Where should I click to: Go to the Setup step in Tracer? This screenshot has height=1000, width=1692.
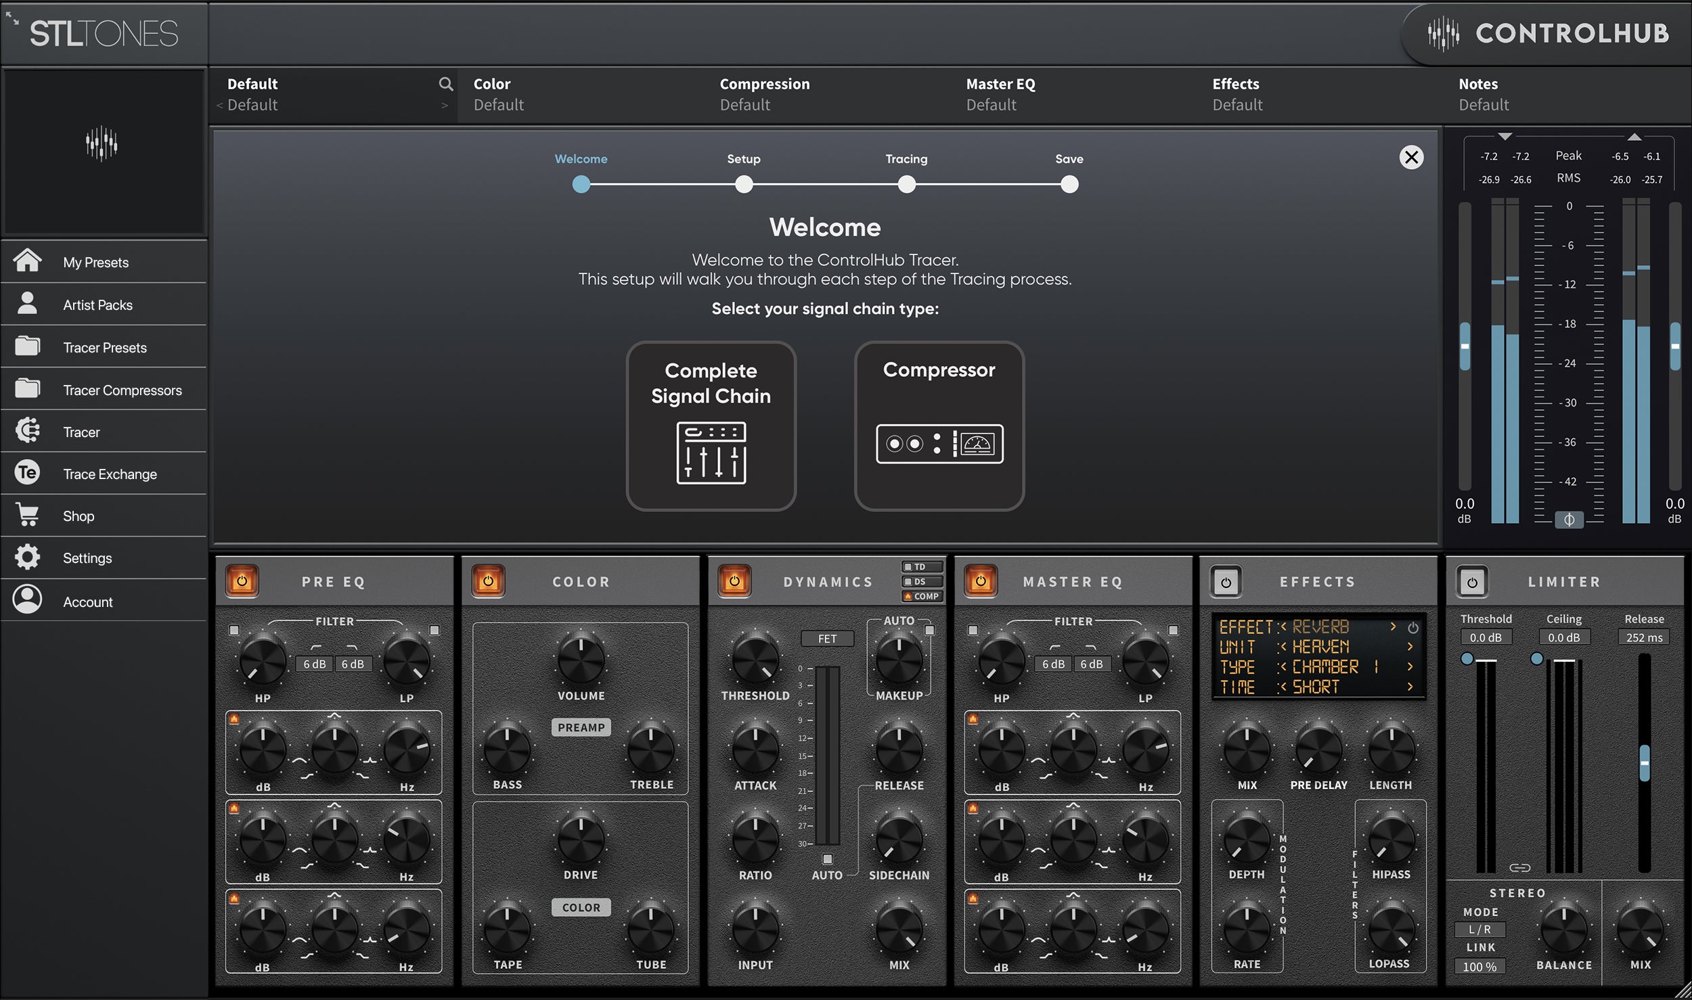743,184
